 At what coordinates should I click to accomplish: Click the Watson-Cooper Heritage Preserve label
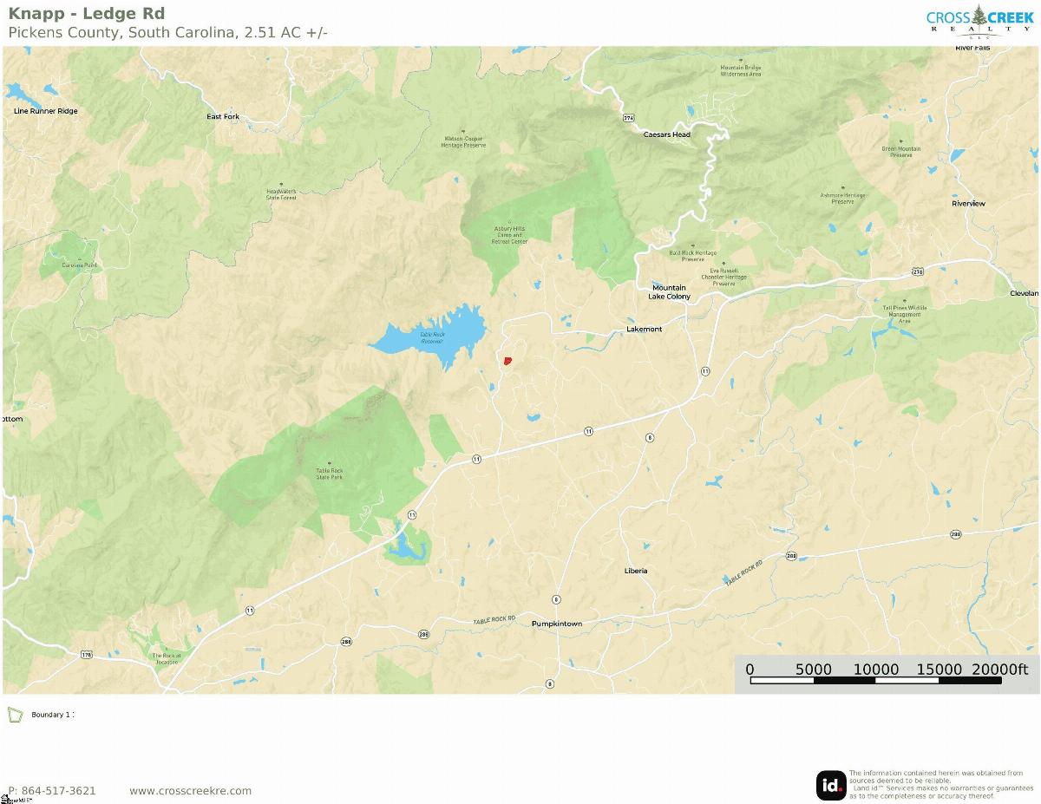click(464, 142)
